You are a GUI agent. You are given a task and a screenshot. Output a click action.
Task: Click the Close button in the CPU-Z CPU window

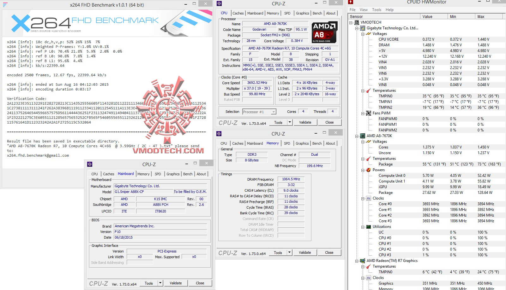pos(329,122)
